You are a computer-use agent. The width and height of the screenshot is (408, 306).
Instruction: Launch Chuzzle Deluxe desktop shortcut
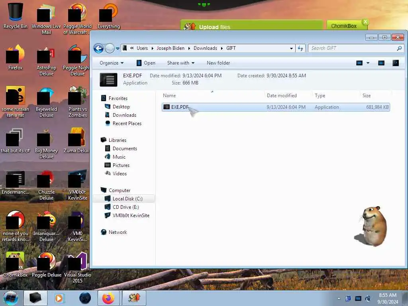click(x=46, y=185)
